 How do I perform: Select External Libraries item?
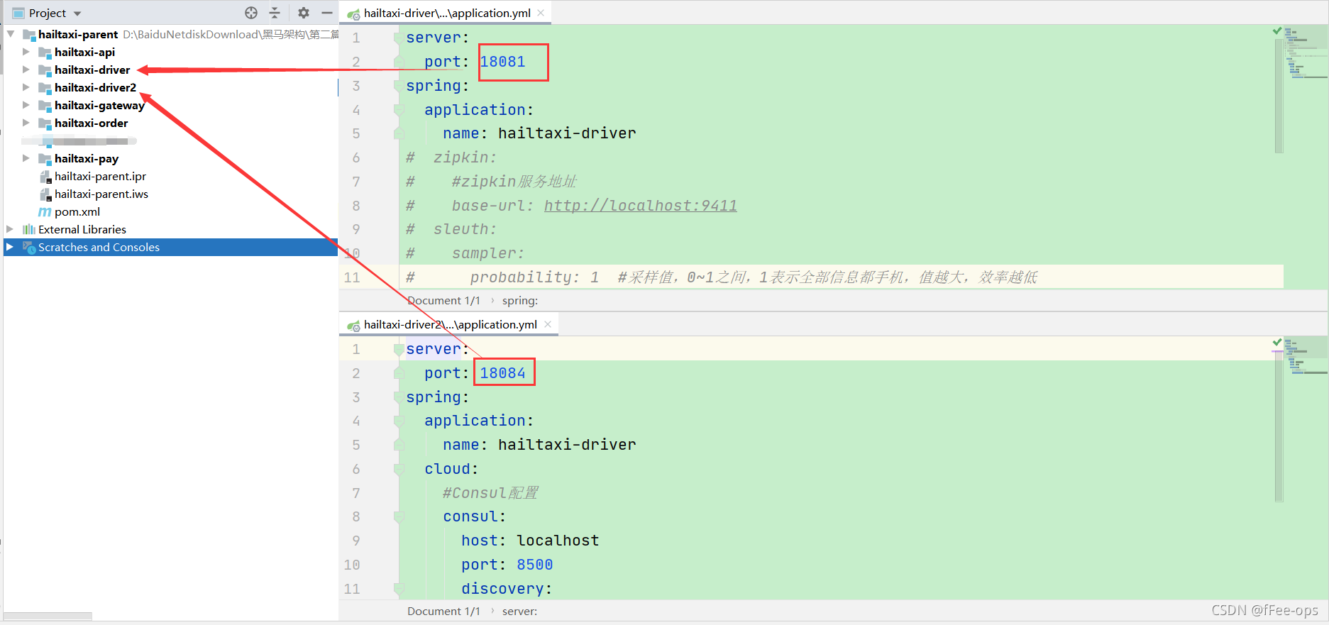click(82, 229)
